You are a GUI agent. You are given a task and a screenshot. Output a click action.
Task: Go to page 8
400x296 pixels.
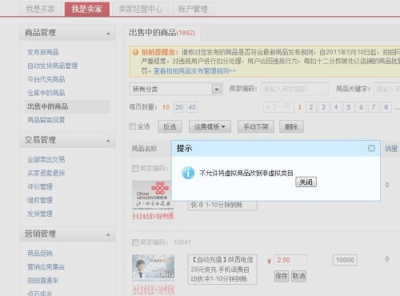click(x=386, y=107)
